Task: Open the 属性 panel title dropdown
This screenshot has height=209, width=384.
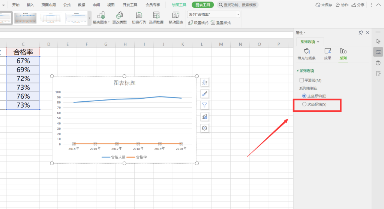Action: (x=300, y=33)
